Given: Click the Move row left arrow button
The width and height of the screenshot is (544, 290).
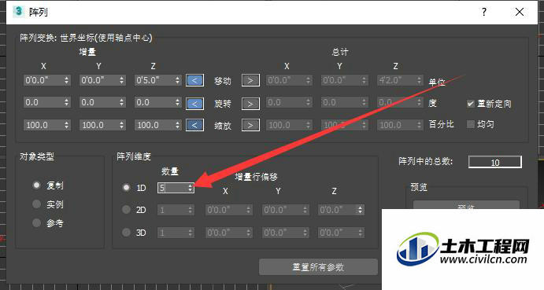Looking at the screenshot, I should click(x=194, y=80).
